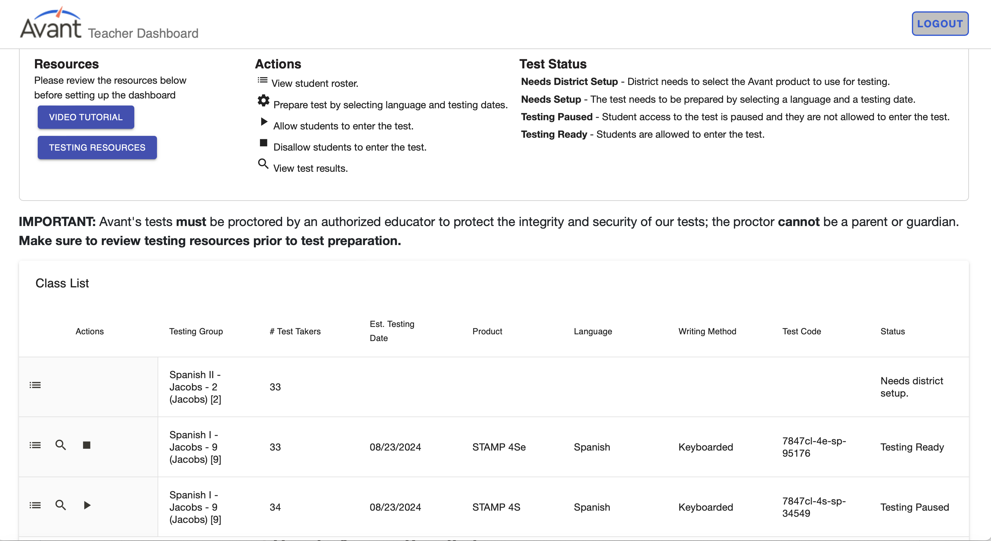This screenshot has width=991, height=541.
Task: Open the Video Tutorial
Action: coord(86,117)
